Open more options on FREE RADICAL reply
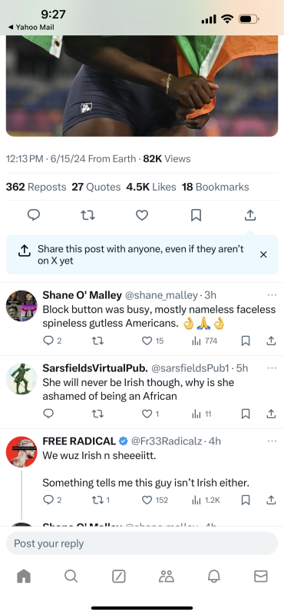The image size is (284, 615). tap(272, 440)
